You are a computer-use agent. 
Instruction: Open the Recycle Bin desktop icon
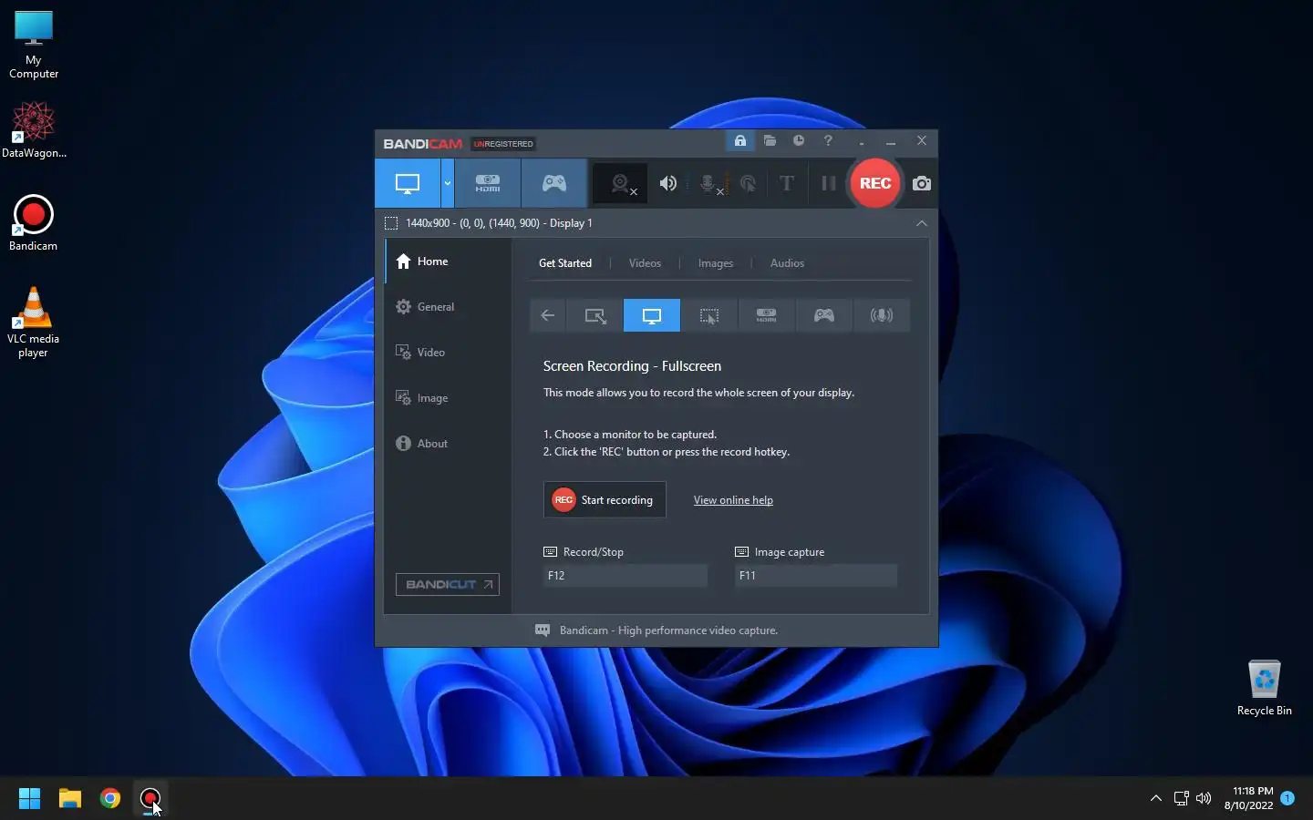(x=1265, y=688)
